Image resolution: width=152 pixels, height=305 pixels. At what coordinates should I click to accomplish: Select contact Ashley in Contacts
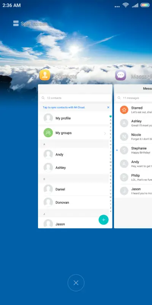73,168
